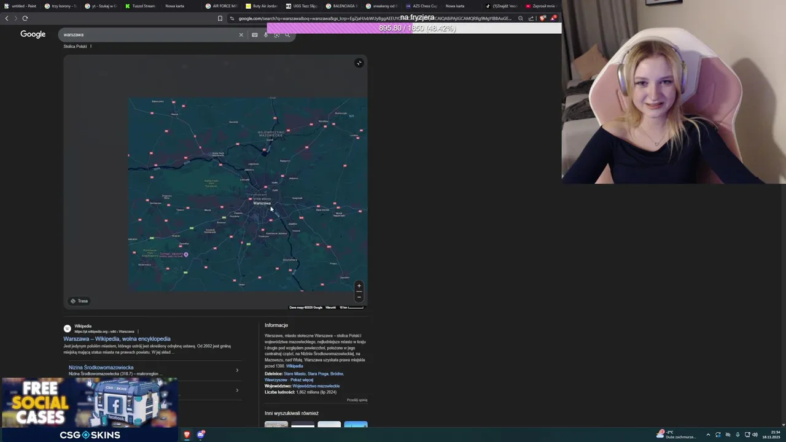Zoom out the map with minus button
The width and height of the screenshot is (786, 442).
click(x=359, y=297)
